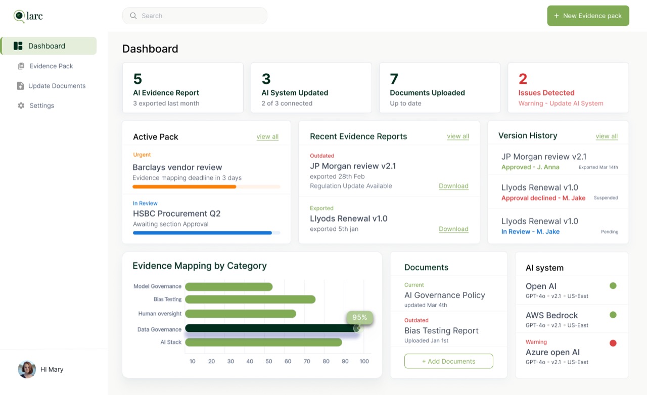The image size is (647, 395).
Task: Select the Azure open AI system row
Action: point(572,352)
